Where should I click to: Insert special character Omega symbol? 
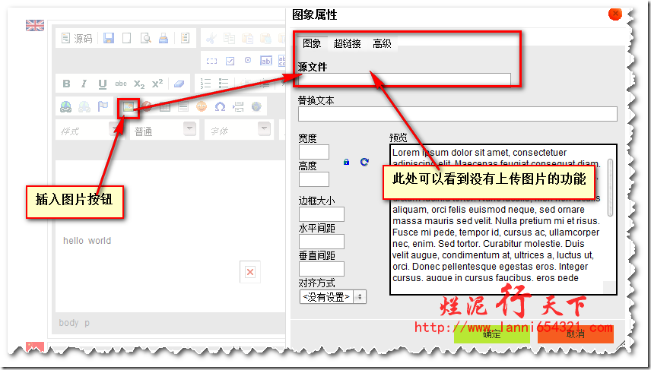tap(220, 107)
